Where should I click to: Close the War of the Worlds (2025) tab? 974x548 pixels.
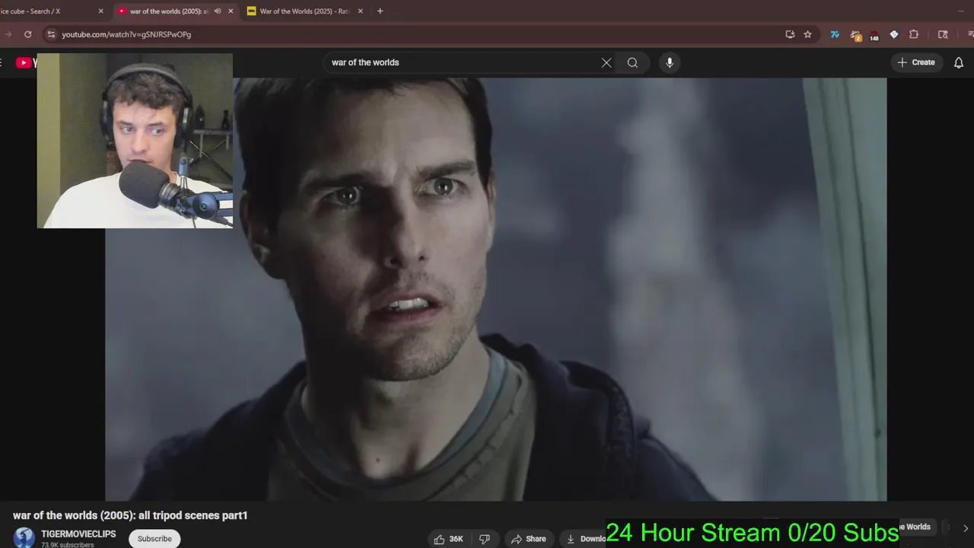[361, 11]
